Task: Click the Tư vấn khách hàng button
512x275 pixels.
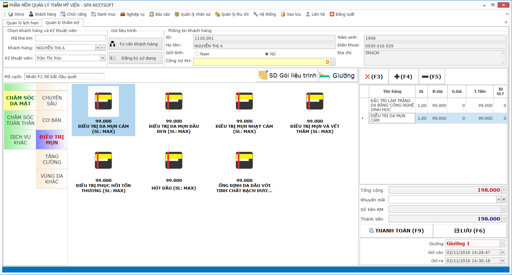Action: pos(136,44)
